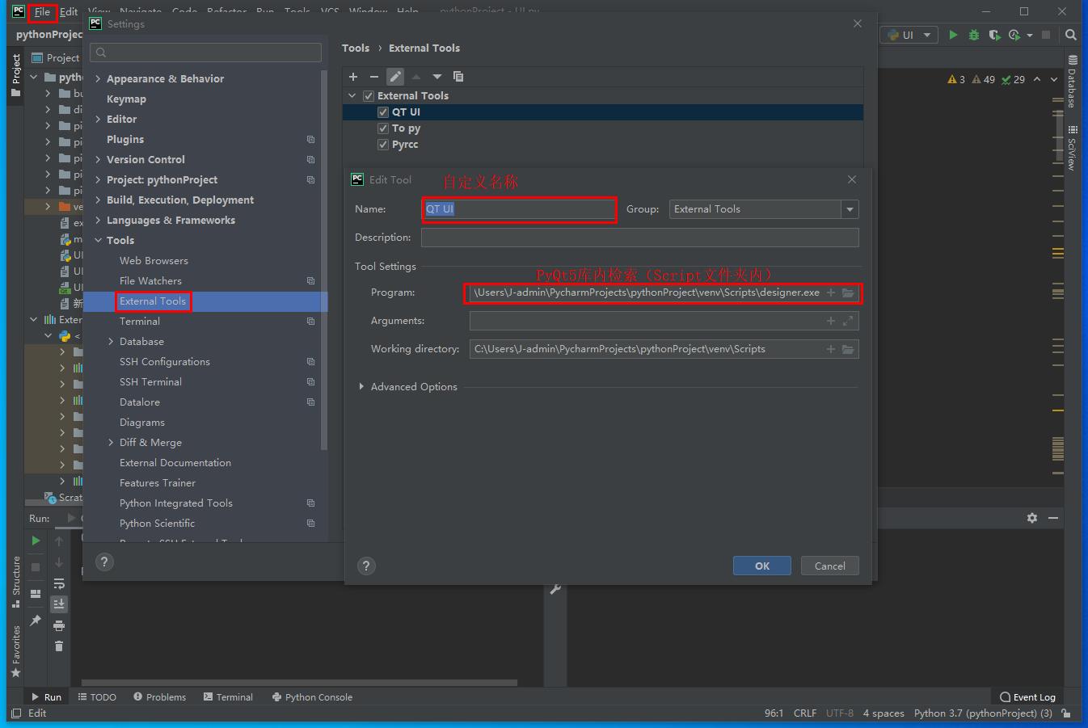The height and width of the screenshot is (728, 1088).
Task: Expand Appearance & Behavior settings
Action: (x=98, y=78)
